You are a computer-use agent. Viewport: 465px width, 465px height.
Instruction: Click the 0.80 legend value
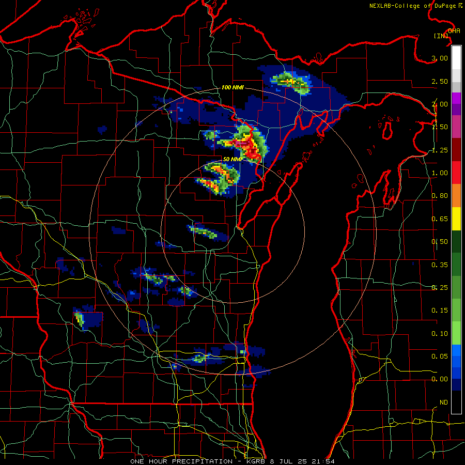coord(440,196)
